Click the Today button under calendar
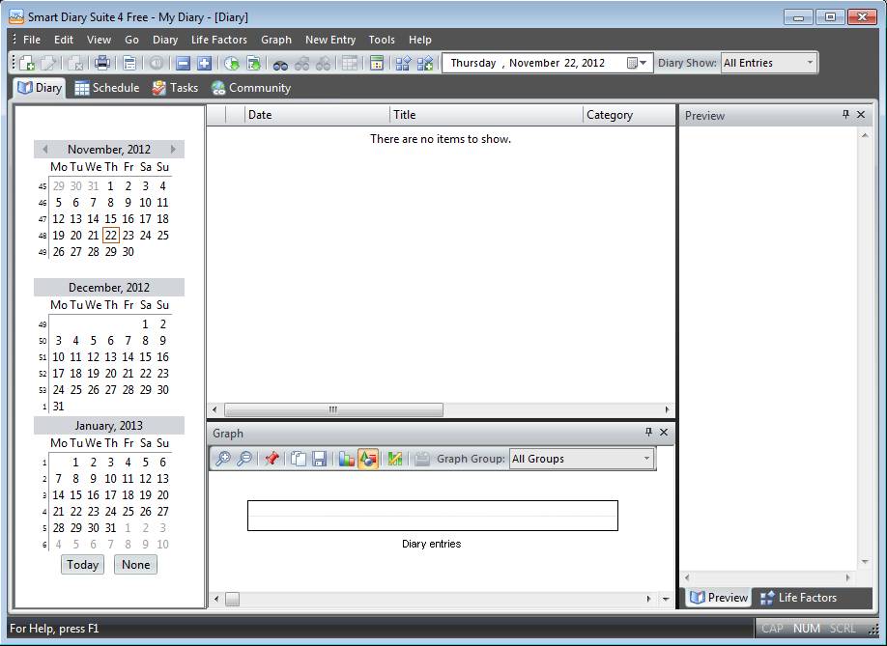The width and height of the screenshot is (887, 646). 82,565
